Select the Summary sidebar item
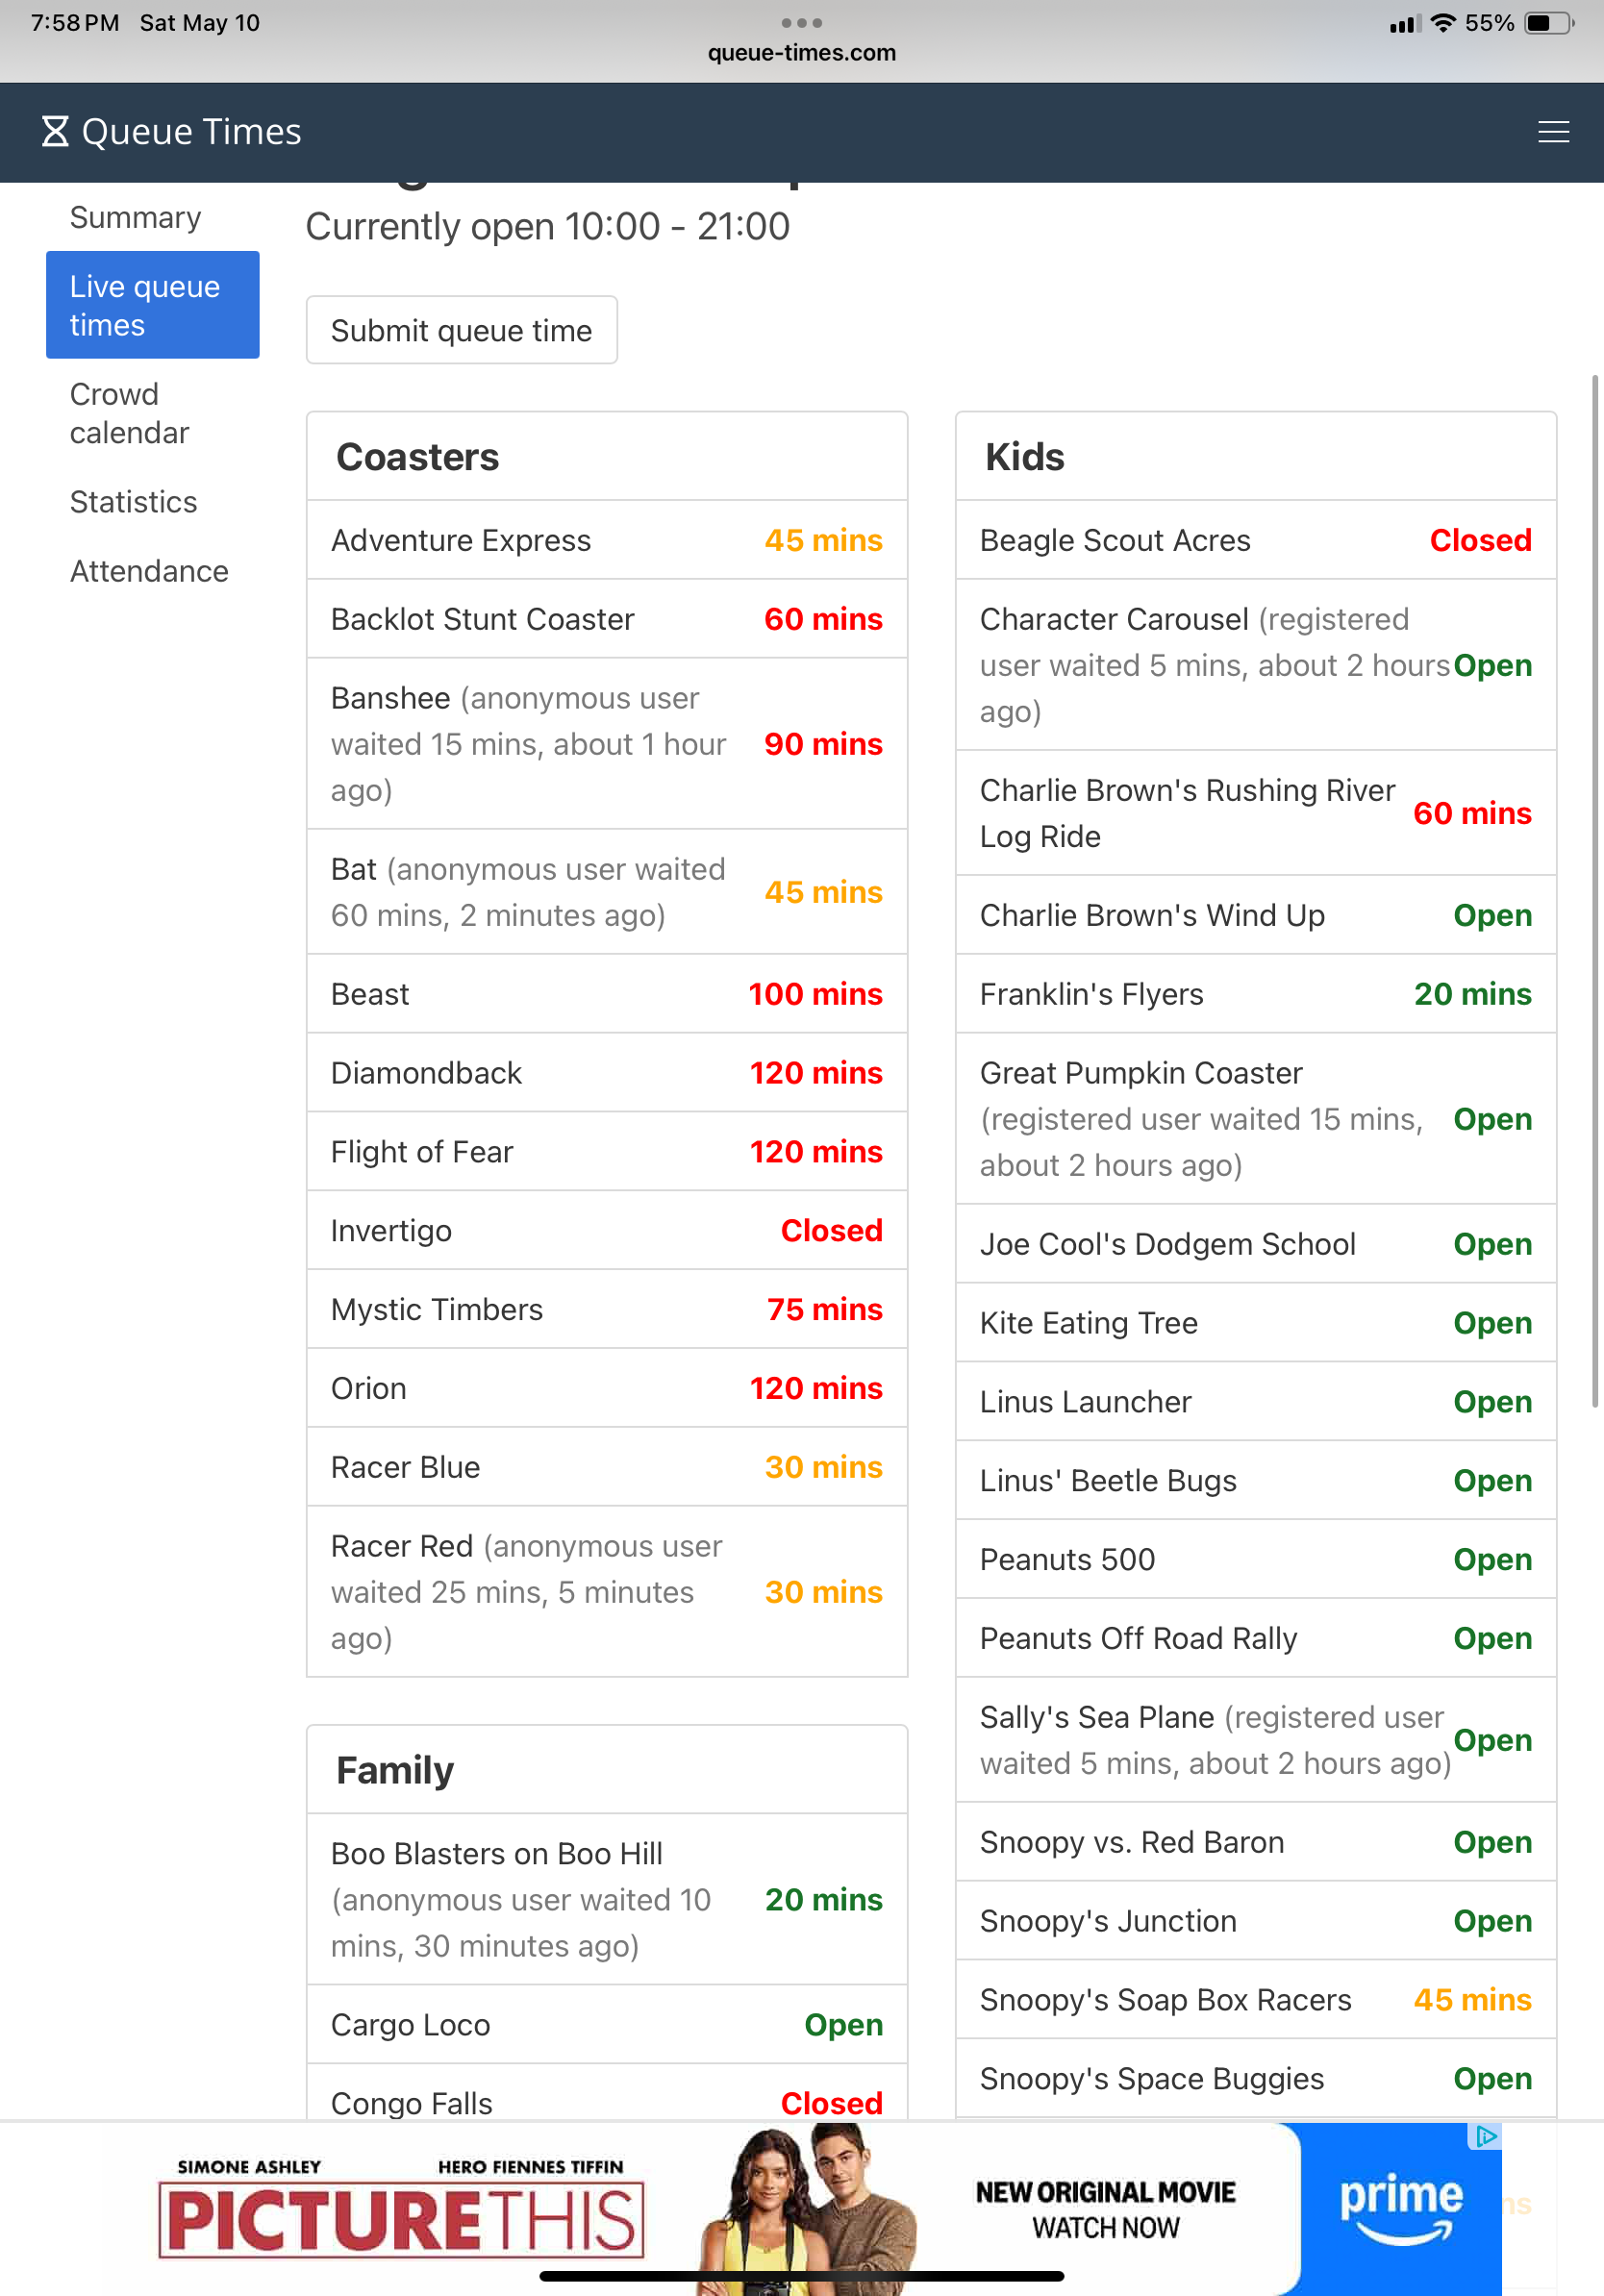This screenshot has width=1604, height=2296. point(135,218)
